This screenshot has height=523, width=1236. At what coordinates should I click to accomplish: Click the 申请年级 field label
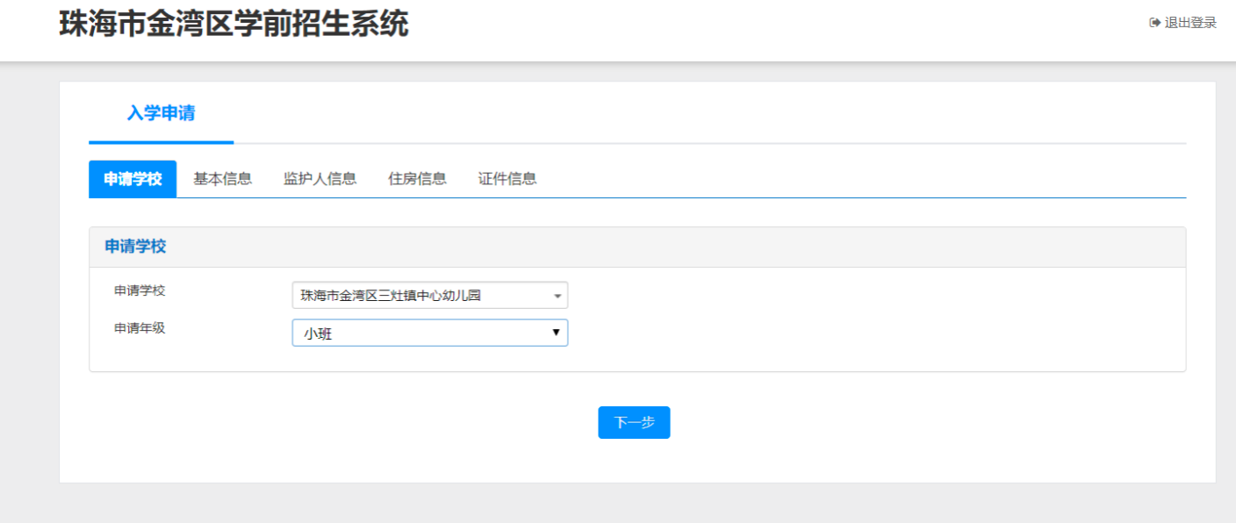[140, 328]
